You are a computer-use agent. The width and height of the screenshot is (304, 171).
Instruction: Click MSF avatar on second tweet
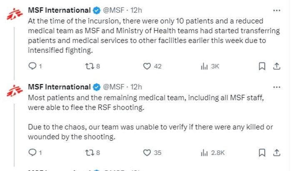point(15,91)
